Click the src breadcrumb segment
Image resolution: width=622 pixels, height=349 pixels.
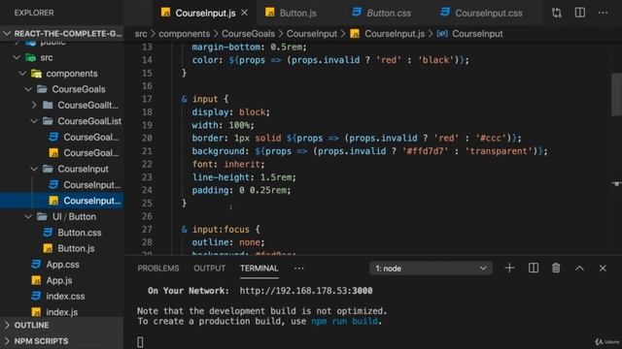[140, 34]
